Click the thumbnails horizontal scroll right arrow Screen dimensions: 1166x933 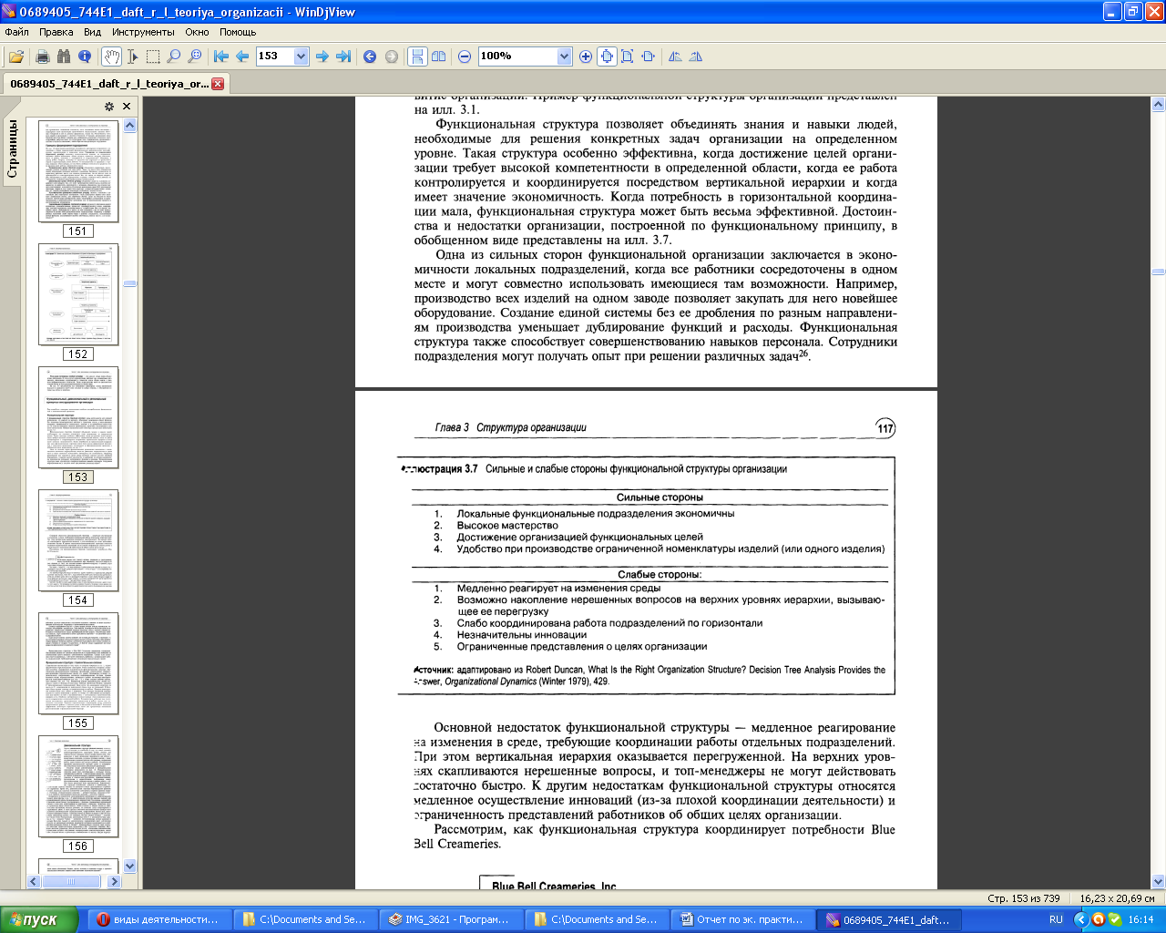114,881
